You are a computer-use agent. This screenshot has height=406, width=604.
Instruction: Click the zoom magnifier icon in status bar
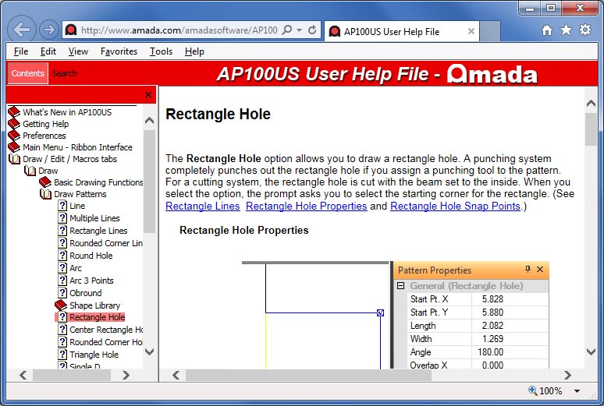533,390
